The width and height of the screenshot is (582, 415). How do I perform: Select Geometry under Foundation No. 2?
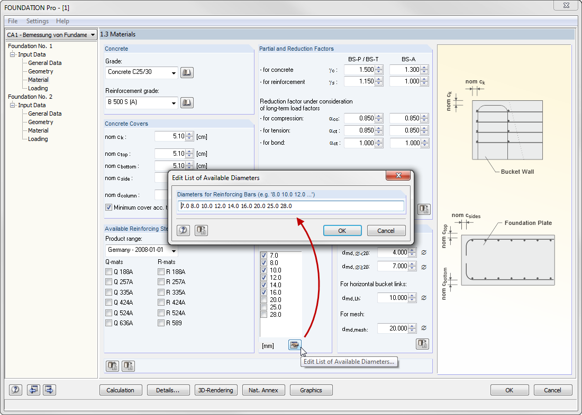(x=41, y=122)
